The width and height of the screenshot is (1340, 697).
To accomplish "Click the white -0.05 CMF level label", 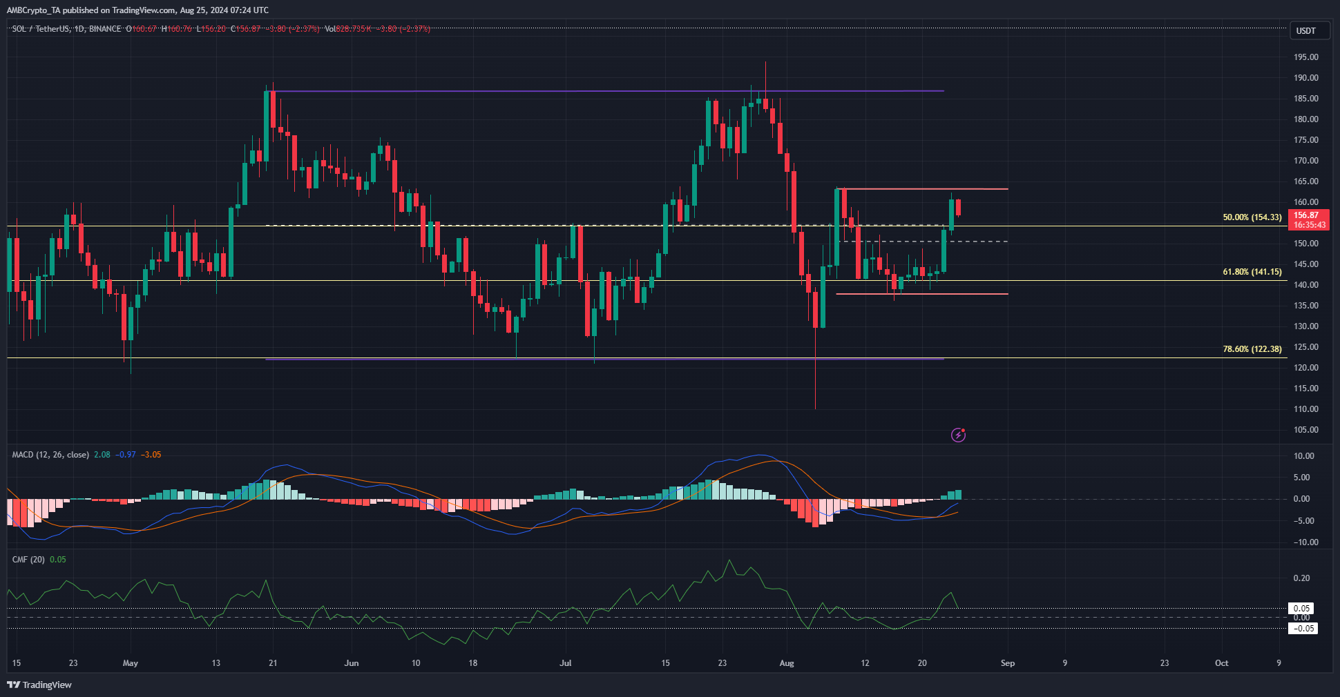I will tap(1303, 628).
